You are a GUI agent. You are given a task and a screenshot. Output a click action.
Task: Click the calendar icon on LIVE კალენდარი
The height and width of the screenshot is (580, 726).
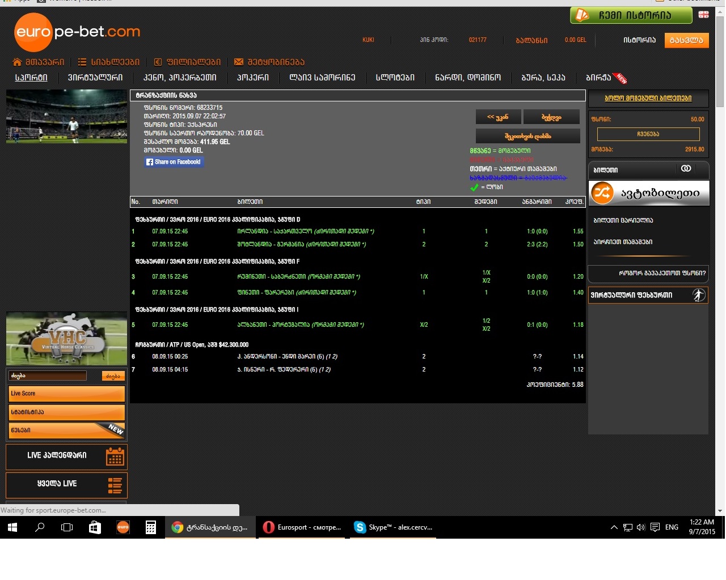(115, 457)
